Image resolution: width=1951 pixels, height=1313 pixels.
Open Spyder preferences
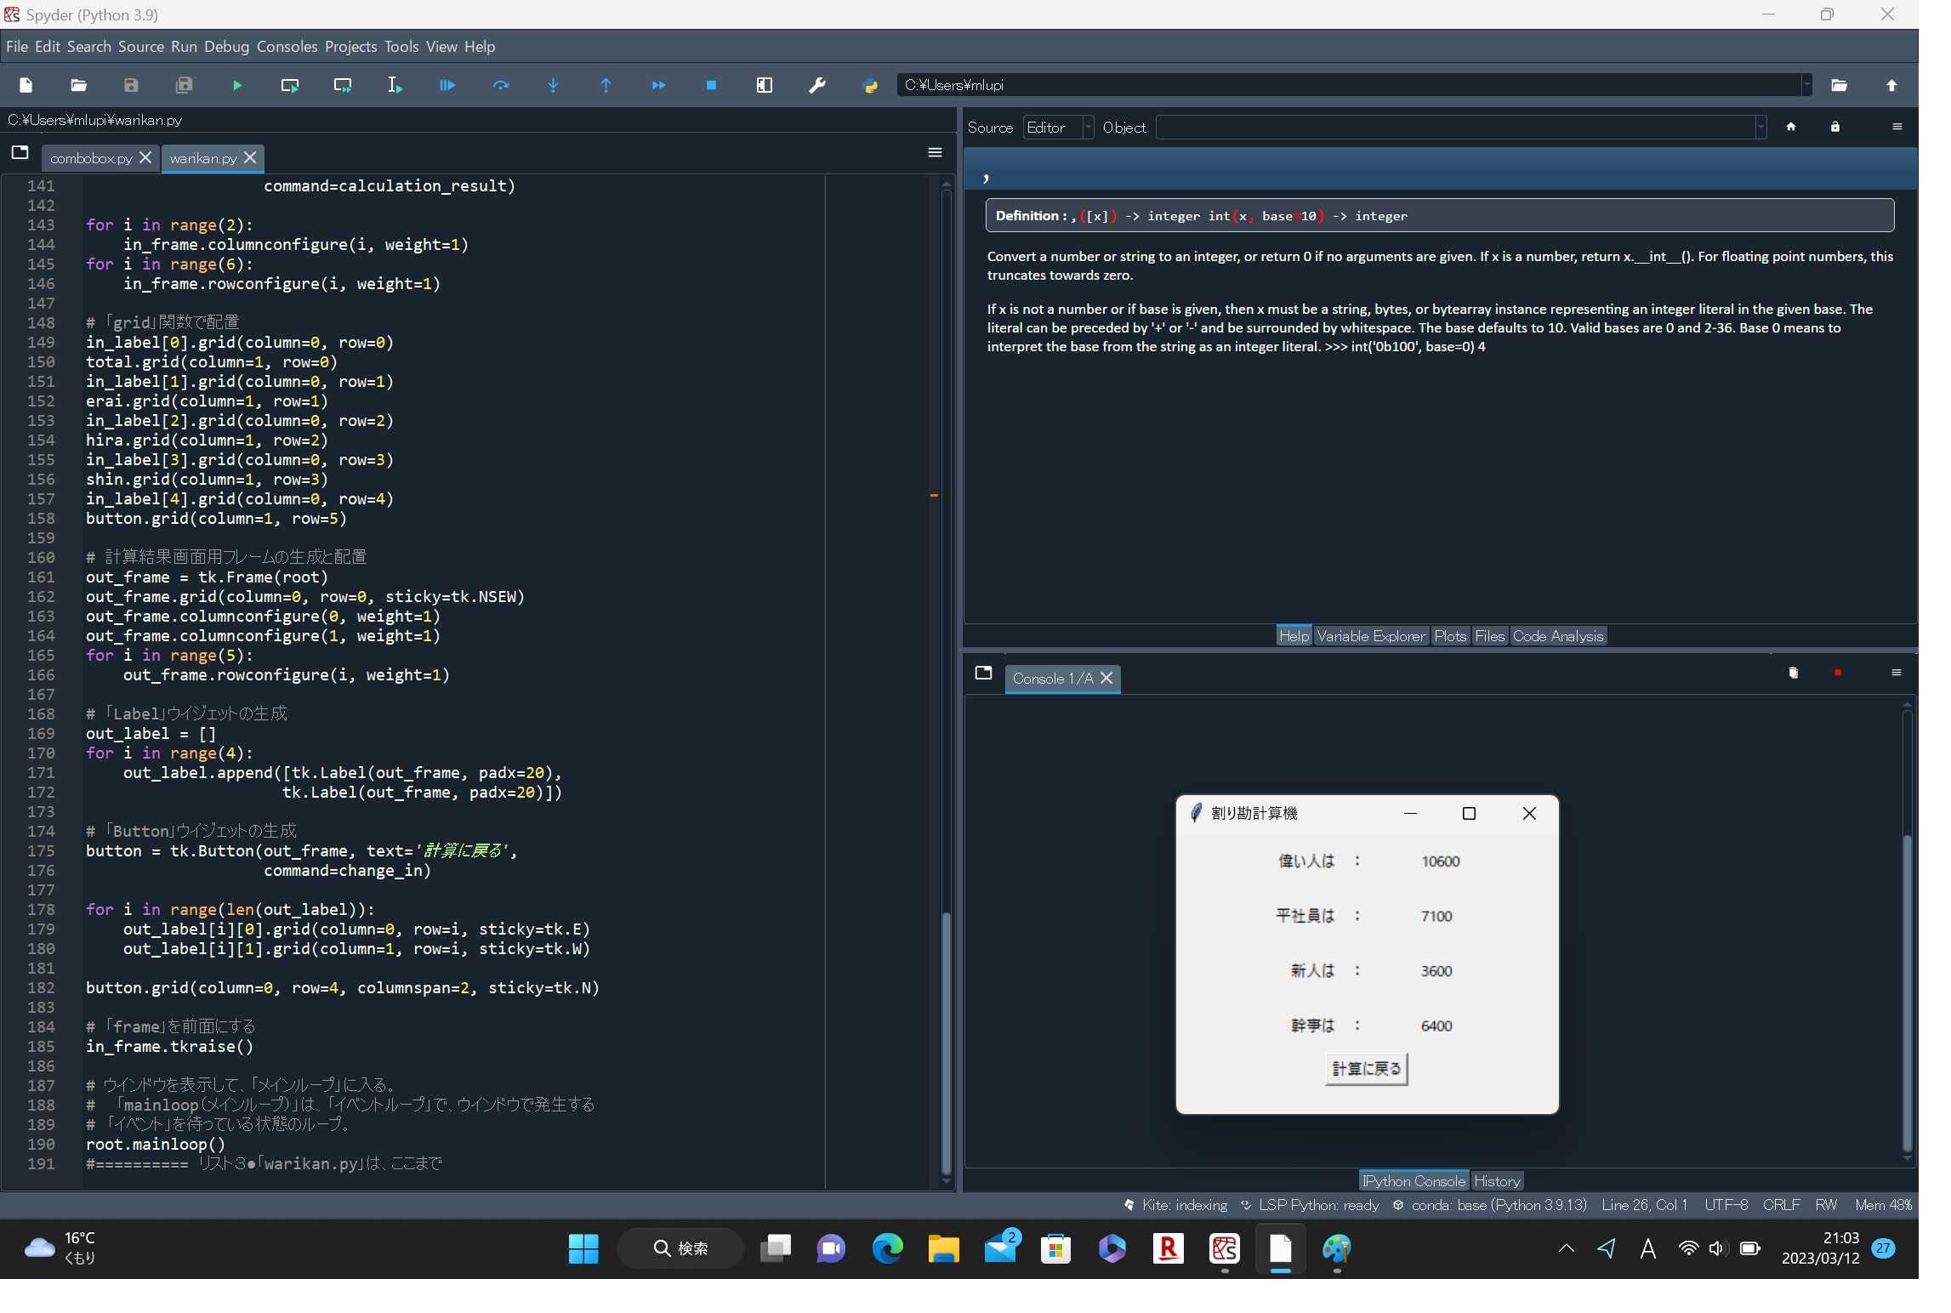(x=816, y=85)
